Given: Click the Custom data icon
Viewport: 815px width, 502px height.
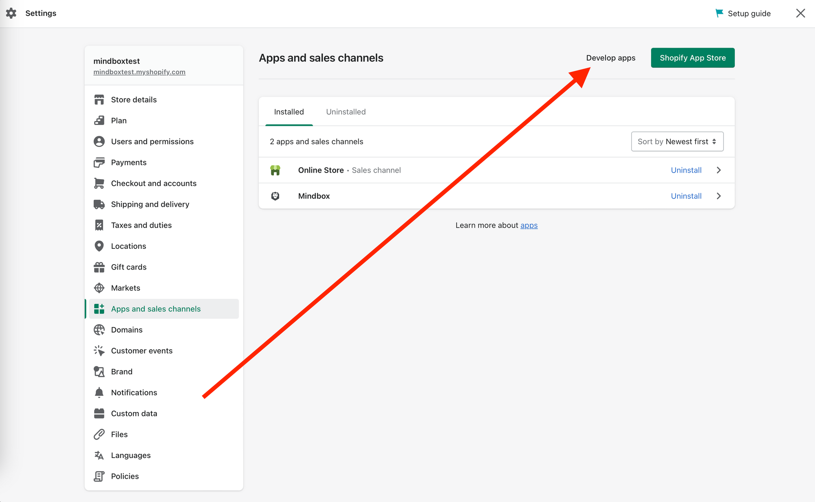Looking at the screenshot, I should click(x=99, y=414).
